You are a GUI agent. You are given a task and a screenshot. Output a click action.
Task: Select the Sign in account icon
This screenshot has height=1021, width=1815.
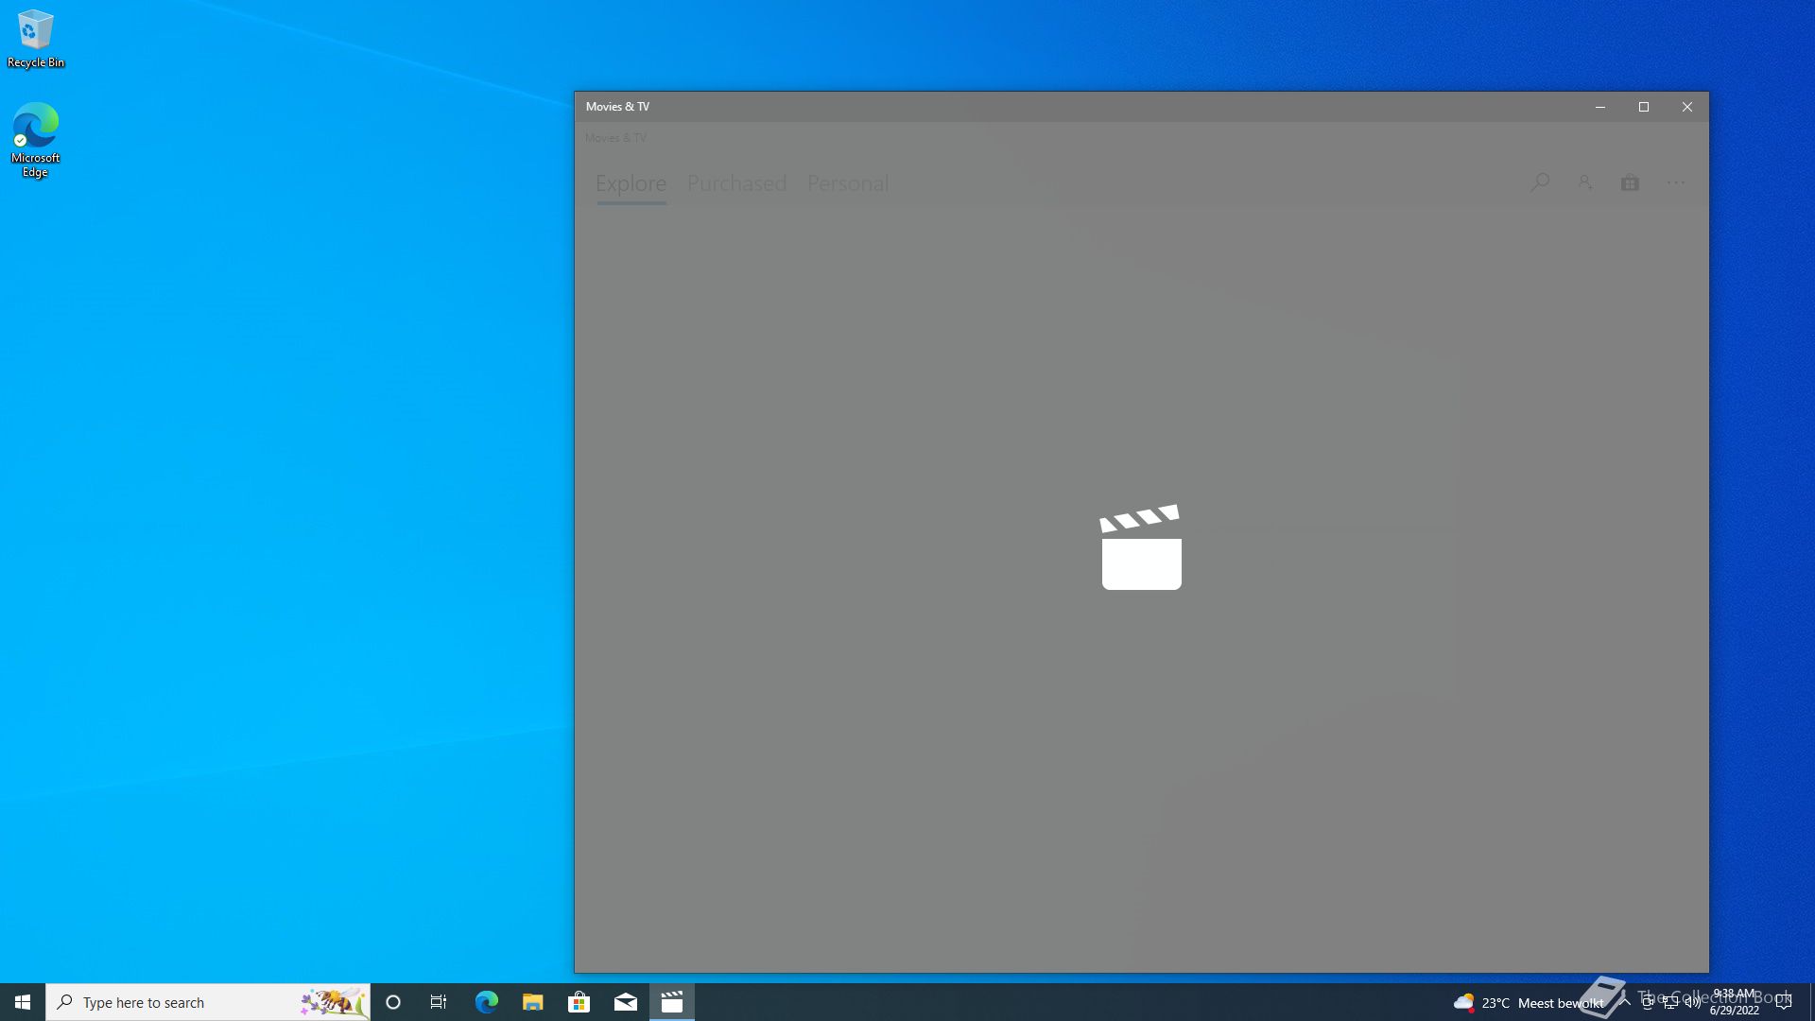click(1584, 182)
